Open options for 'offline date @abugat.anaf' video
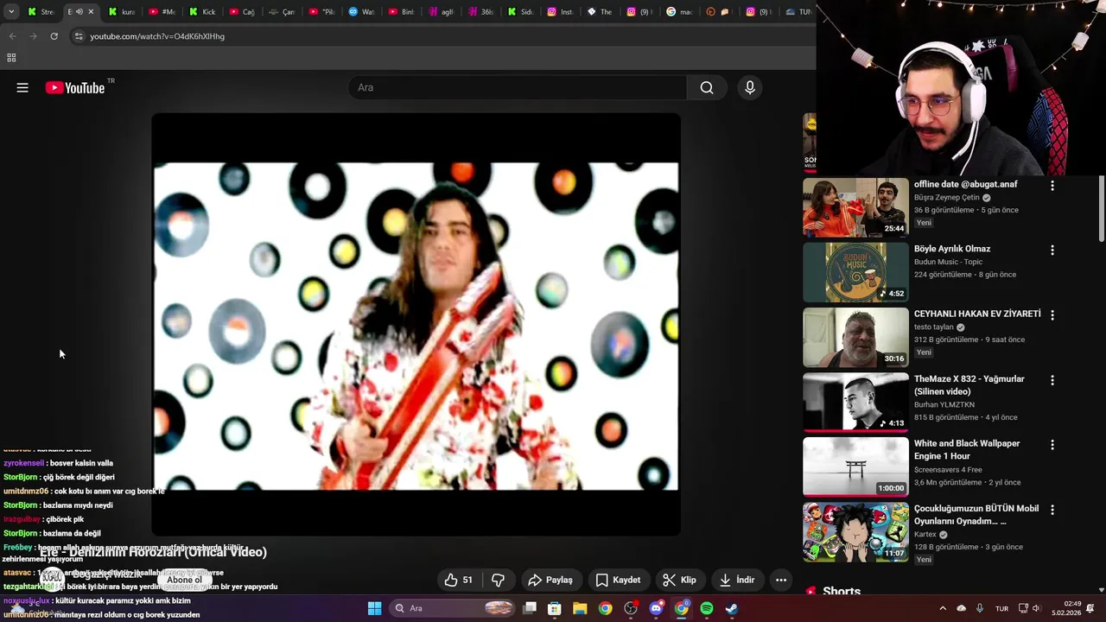Image resolution: width=1106 pixels, height=622 pixels. click(1052, 186)
